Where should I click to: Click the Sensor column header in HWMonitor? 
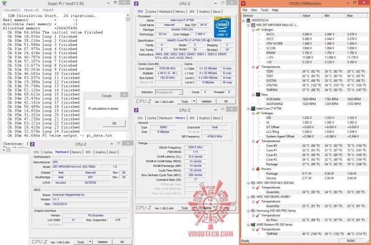pyautogui.click(x=271, y=15)
